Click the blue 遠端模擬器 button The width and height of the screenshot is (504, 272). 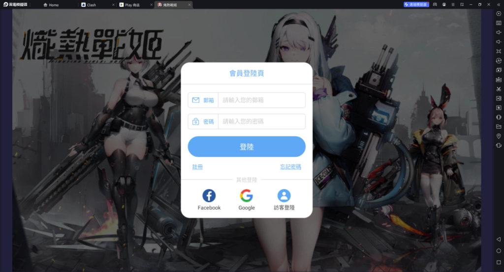416,4
